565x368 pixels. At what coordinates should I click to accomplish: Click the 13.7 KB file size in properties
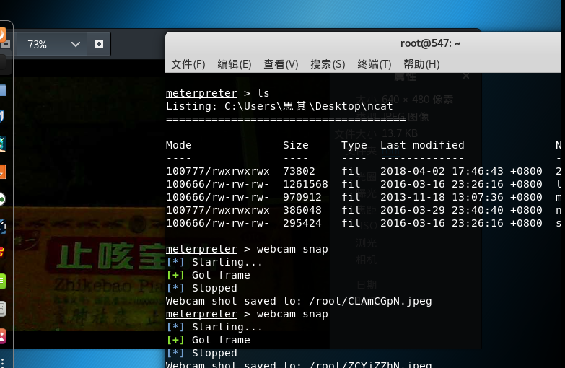pos(399,133)
